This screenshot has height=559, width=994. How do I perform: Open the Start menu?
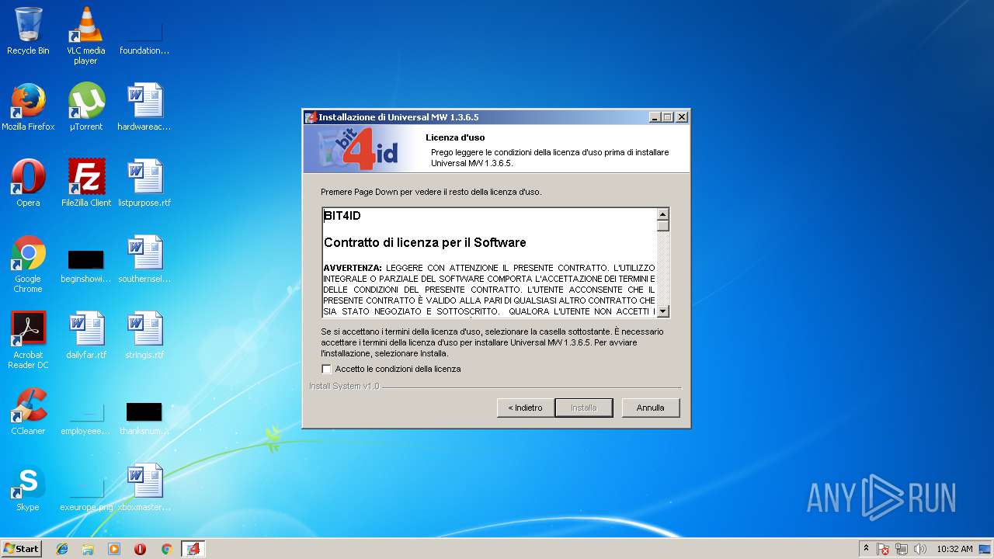22,549
